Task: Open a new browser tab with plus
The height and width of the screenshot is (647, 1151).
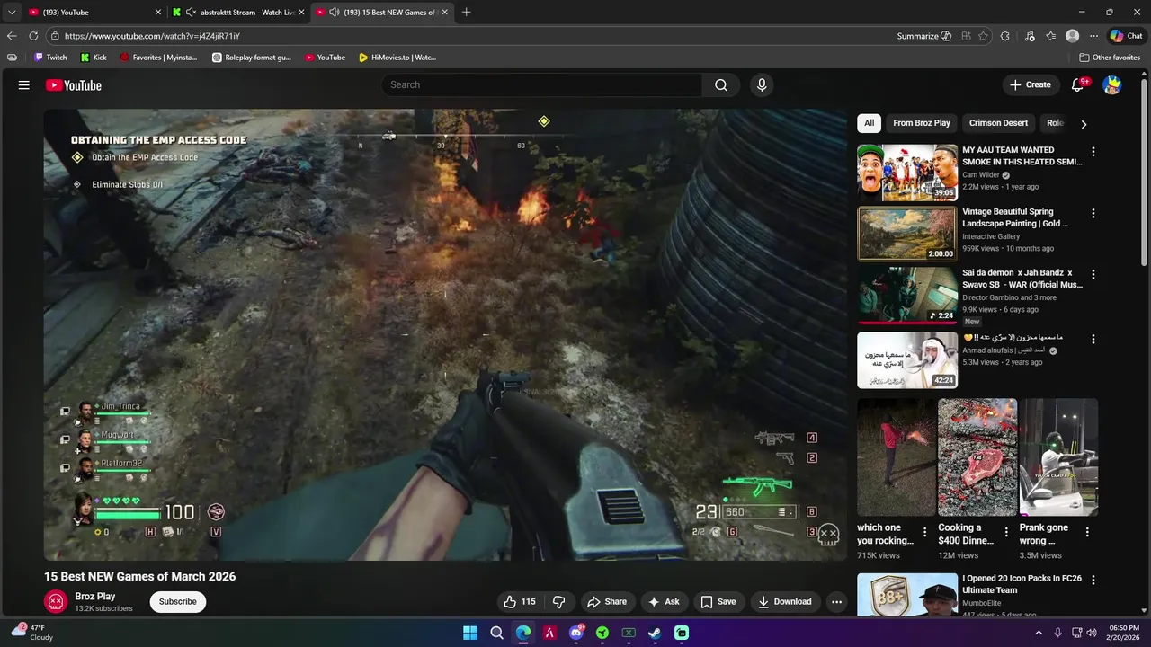Action: pyautogui.click(x=466, y=13)
